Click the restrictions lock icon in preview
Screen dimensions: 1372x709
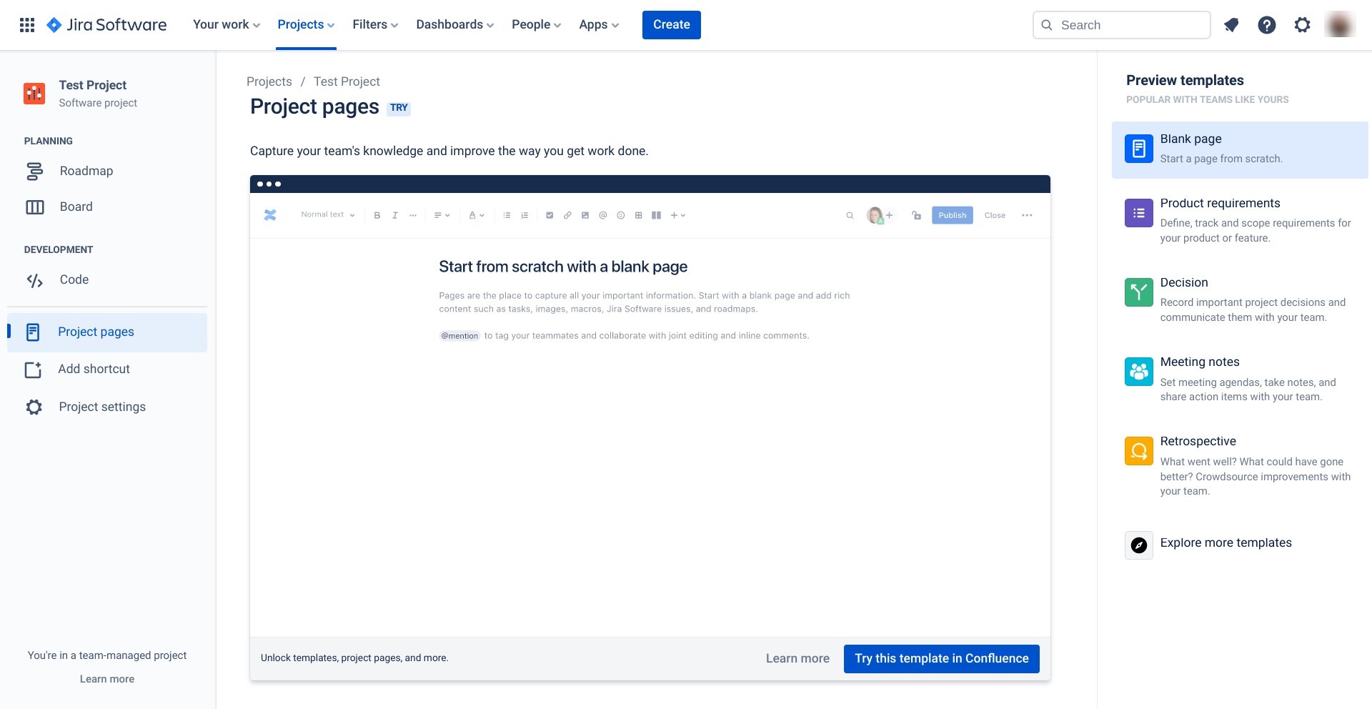tap(916, 215)
